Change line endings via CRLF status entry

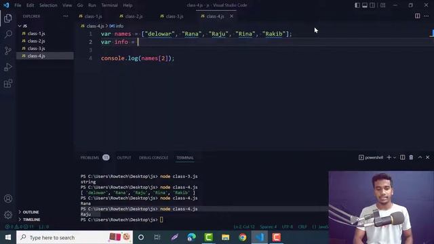pos(302,227)
